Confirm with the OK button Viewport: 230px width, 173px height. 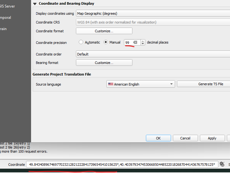[x=158, y=138]
